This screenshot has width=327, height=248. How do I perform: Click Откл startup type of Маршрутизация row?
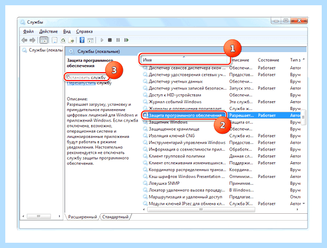tap(295, 197)
